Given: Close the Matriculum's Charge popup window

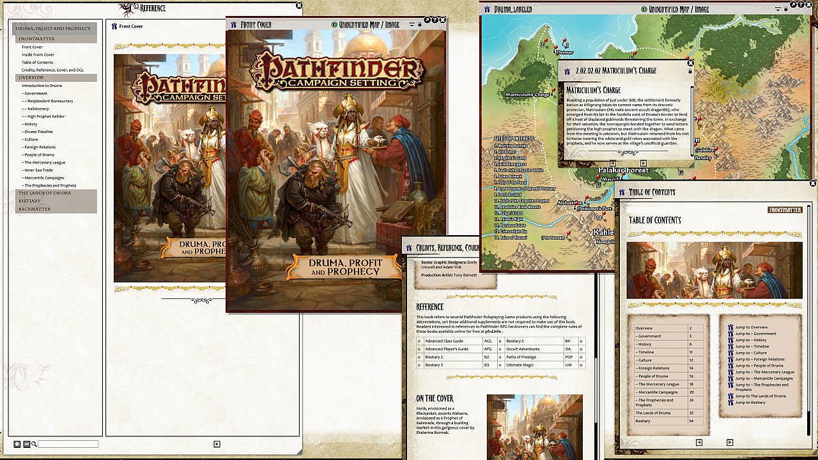Looking at the screenshot, I should [690, 63].
